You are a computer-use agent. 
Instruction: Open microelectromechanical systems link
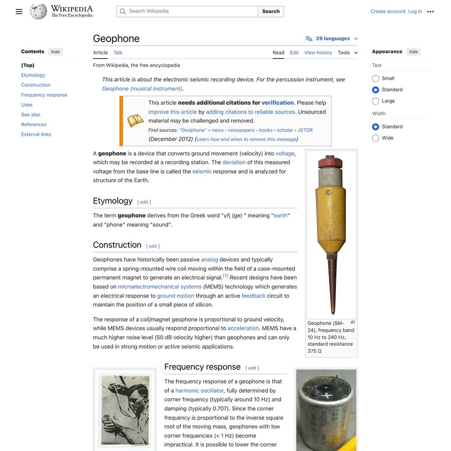160,287
